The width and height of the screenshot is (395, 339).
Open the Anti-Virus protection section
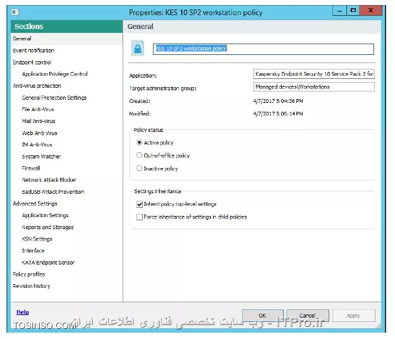point(37,86)
